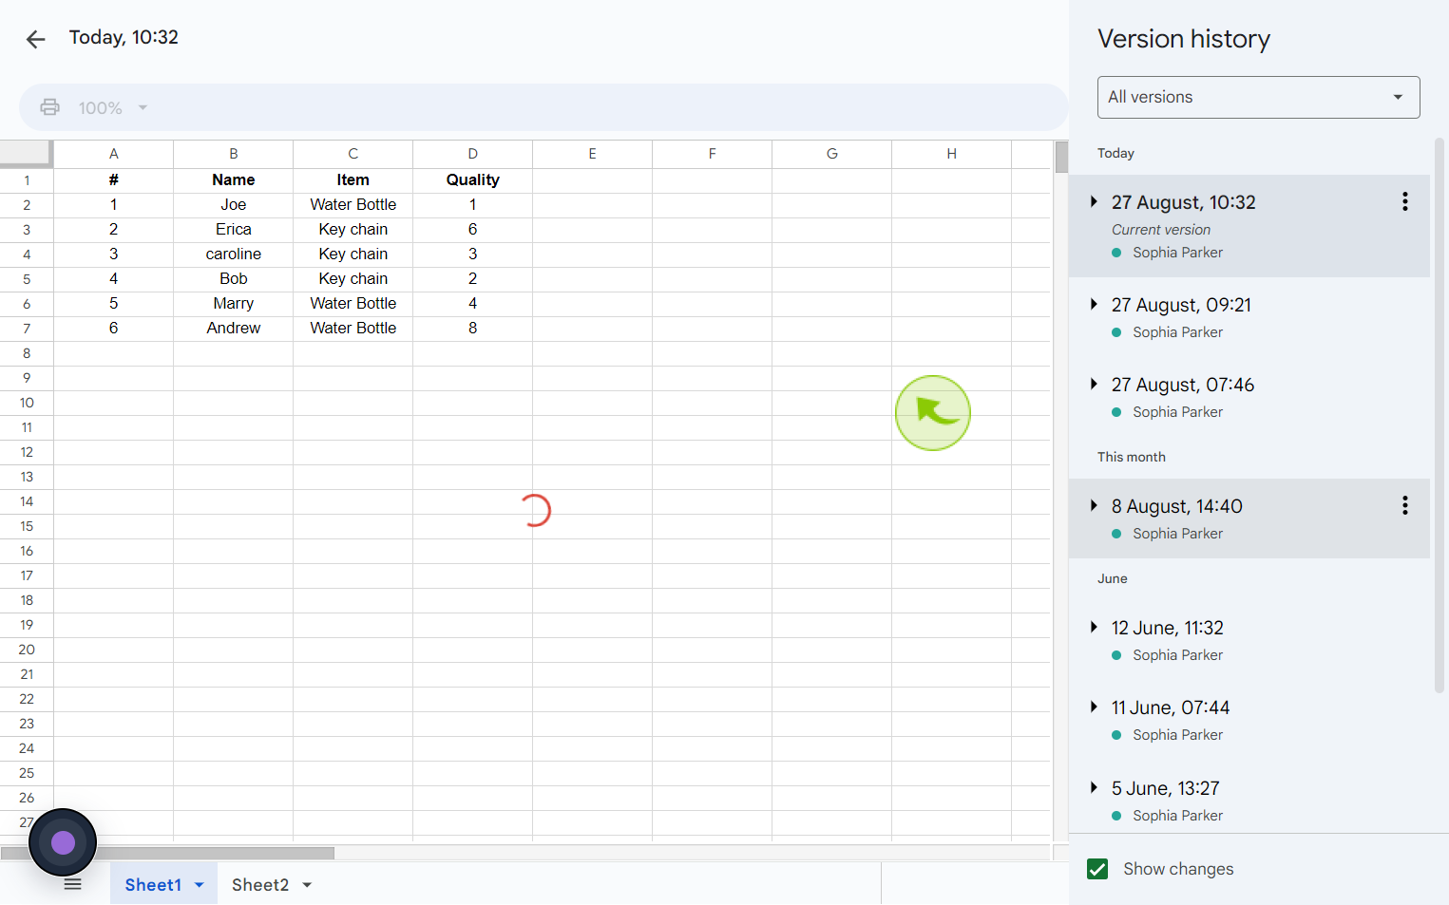Expand the 12 June, 11:32 version
The height and width of the screenshot is (905, 1449).
coord(1094,627)
